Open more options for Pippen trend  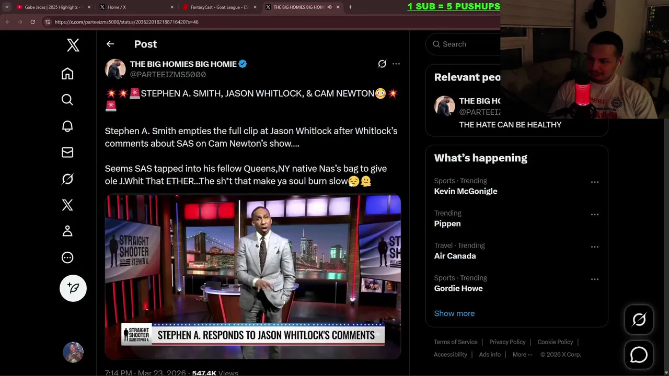pyautogui.click(x=594, y=215)
